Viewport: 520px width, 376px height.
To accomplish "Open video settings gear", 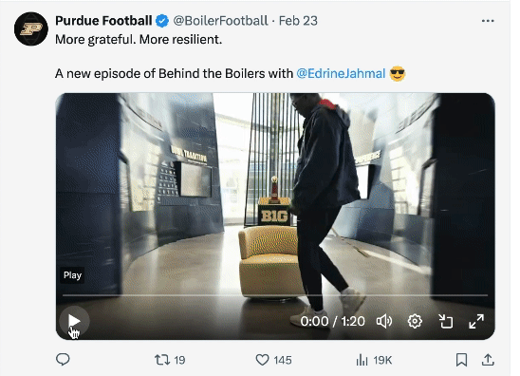I will [x=415, y=321].
